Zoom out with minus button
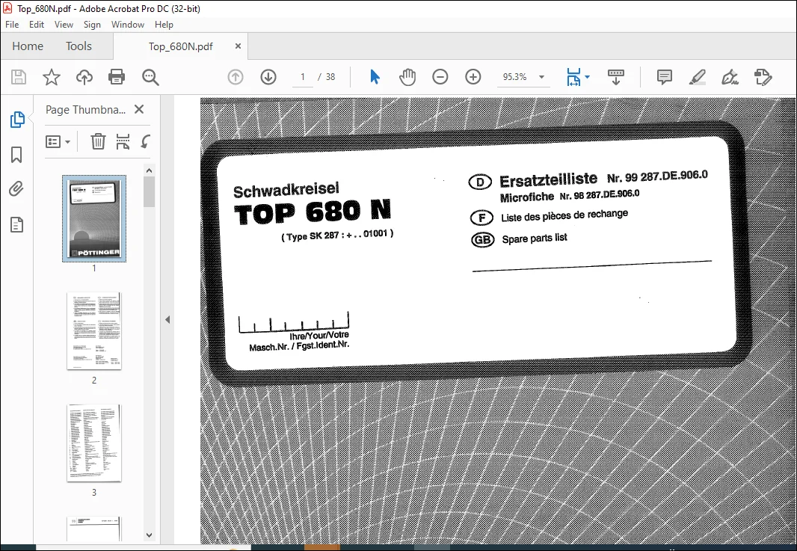The height and width of the screenshot is (551, 797). pos(440,77)
